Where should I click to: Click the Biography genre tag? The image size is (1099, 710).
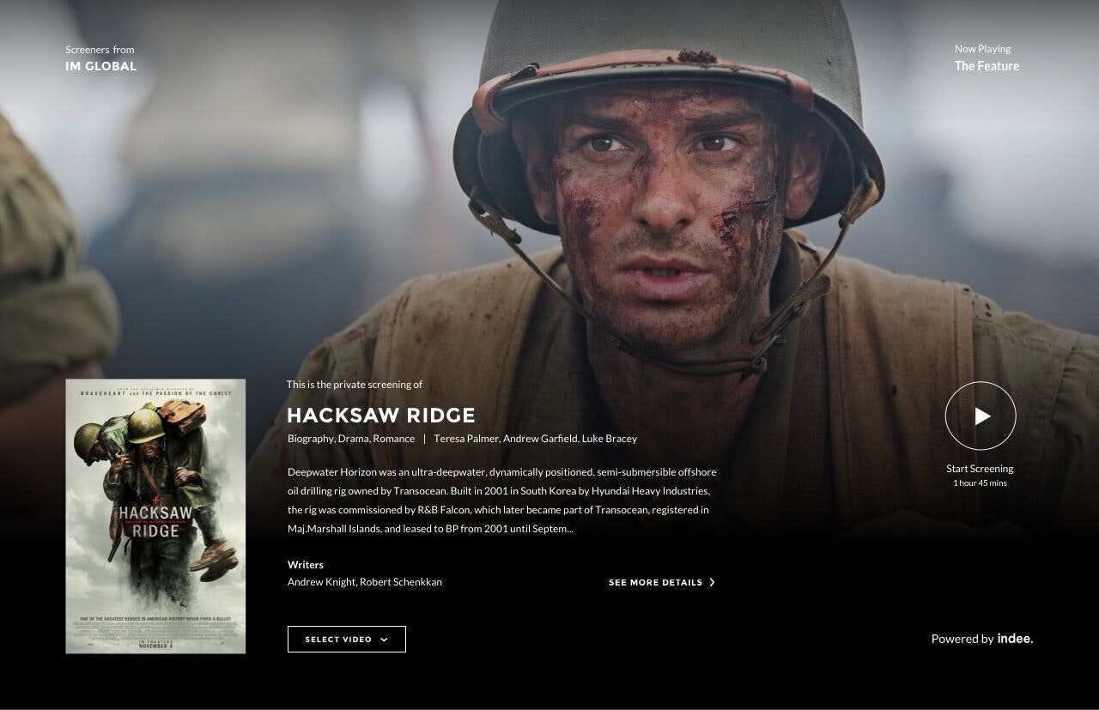pyautogui.click(x=310, y=439)
